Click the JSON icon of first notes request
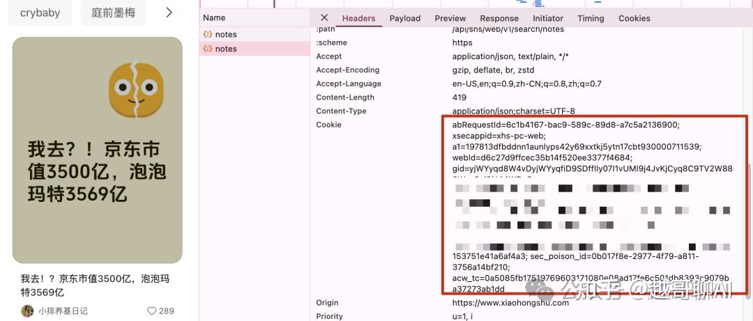 click(x=208, y=35)
